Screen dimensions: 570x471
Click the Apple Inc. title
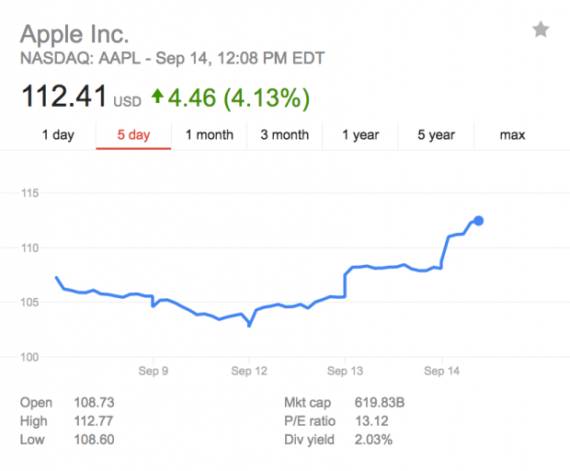[x=74, y=34]
